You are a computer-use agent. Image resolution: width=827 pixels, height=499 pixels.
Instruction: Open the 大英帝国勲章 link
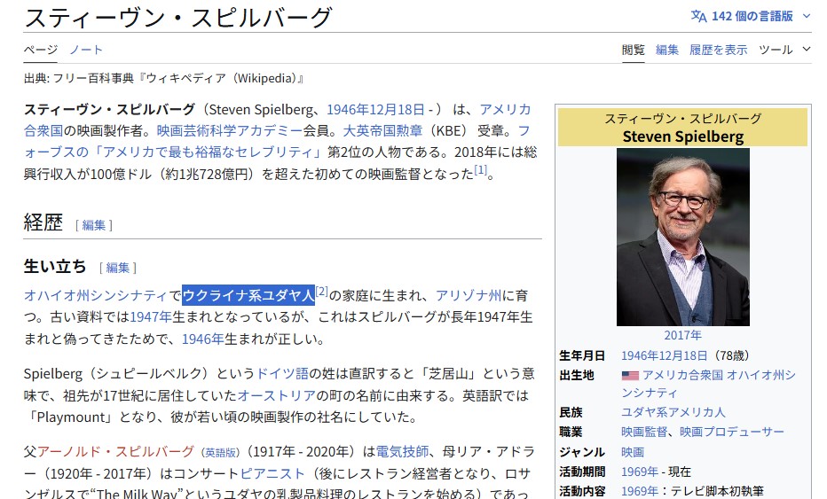point(383,130)
